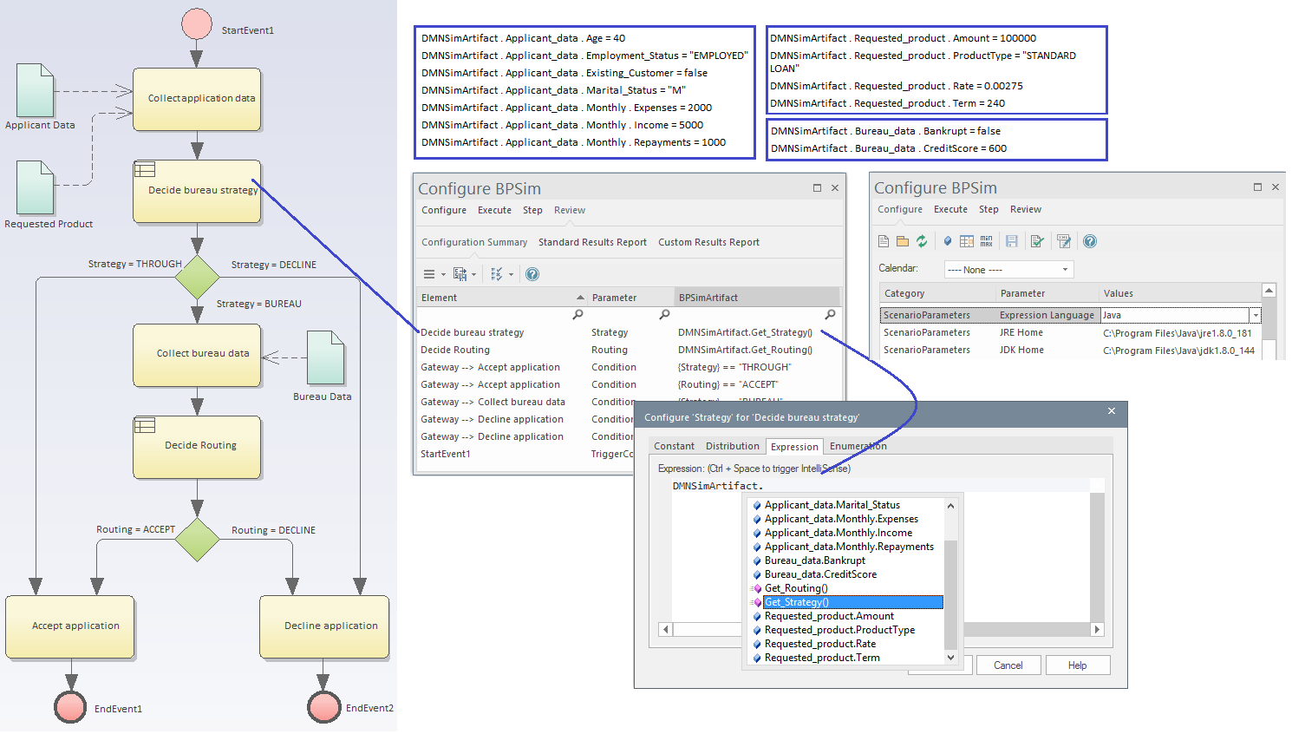The height and width of the screenshot is (734, 1292).
Task: Click the Decide bureau strategy task in diagram
Action: 197,191
